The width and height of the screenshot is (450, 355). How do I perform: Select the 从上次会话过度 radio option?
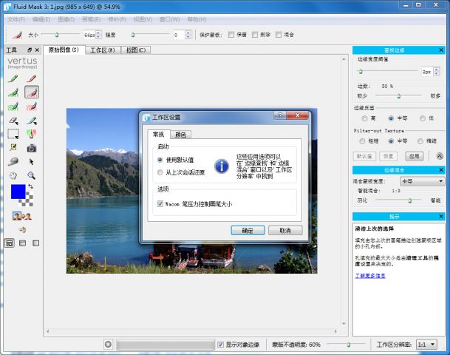point(160,172)
